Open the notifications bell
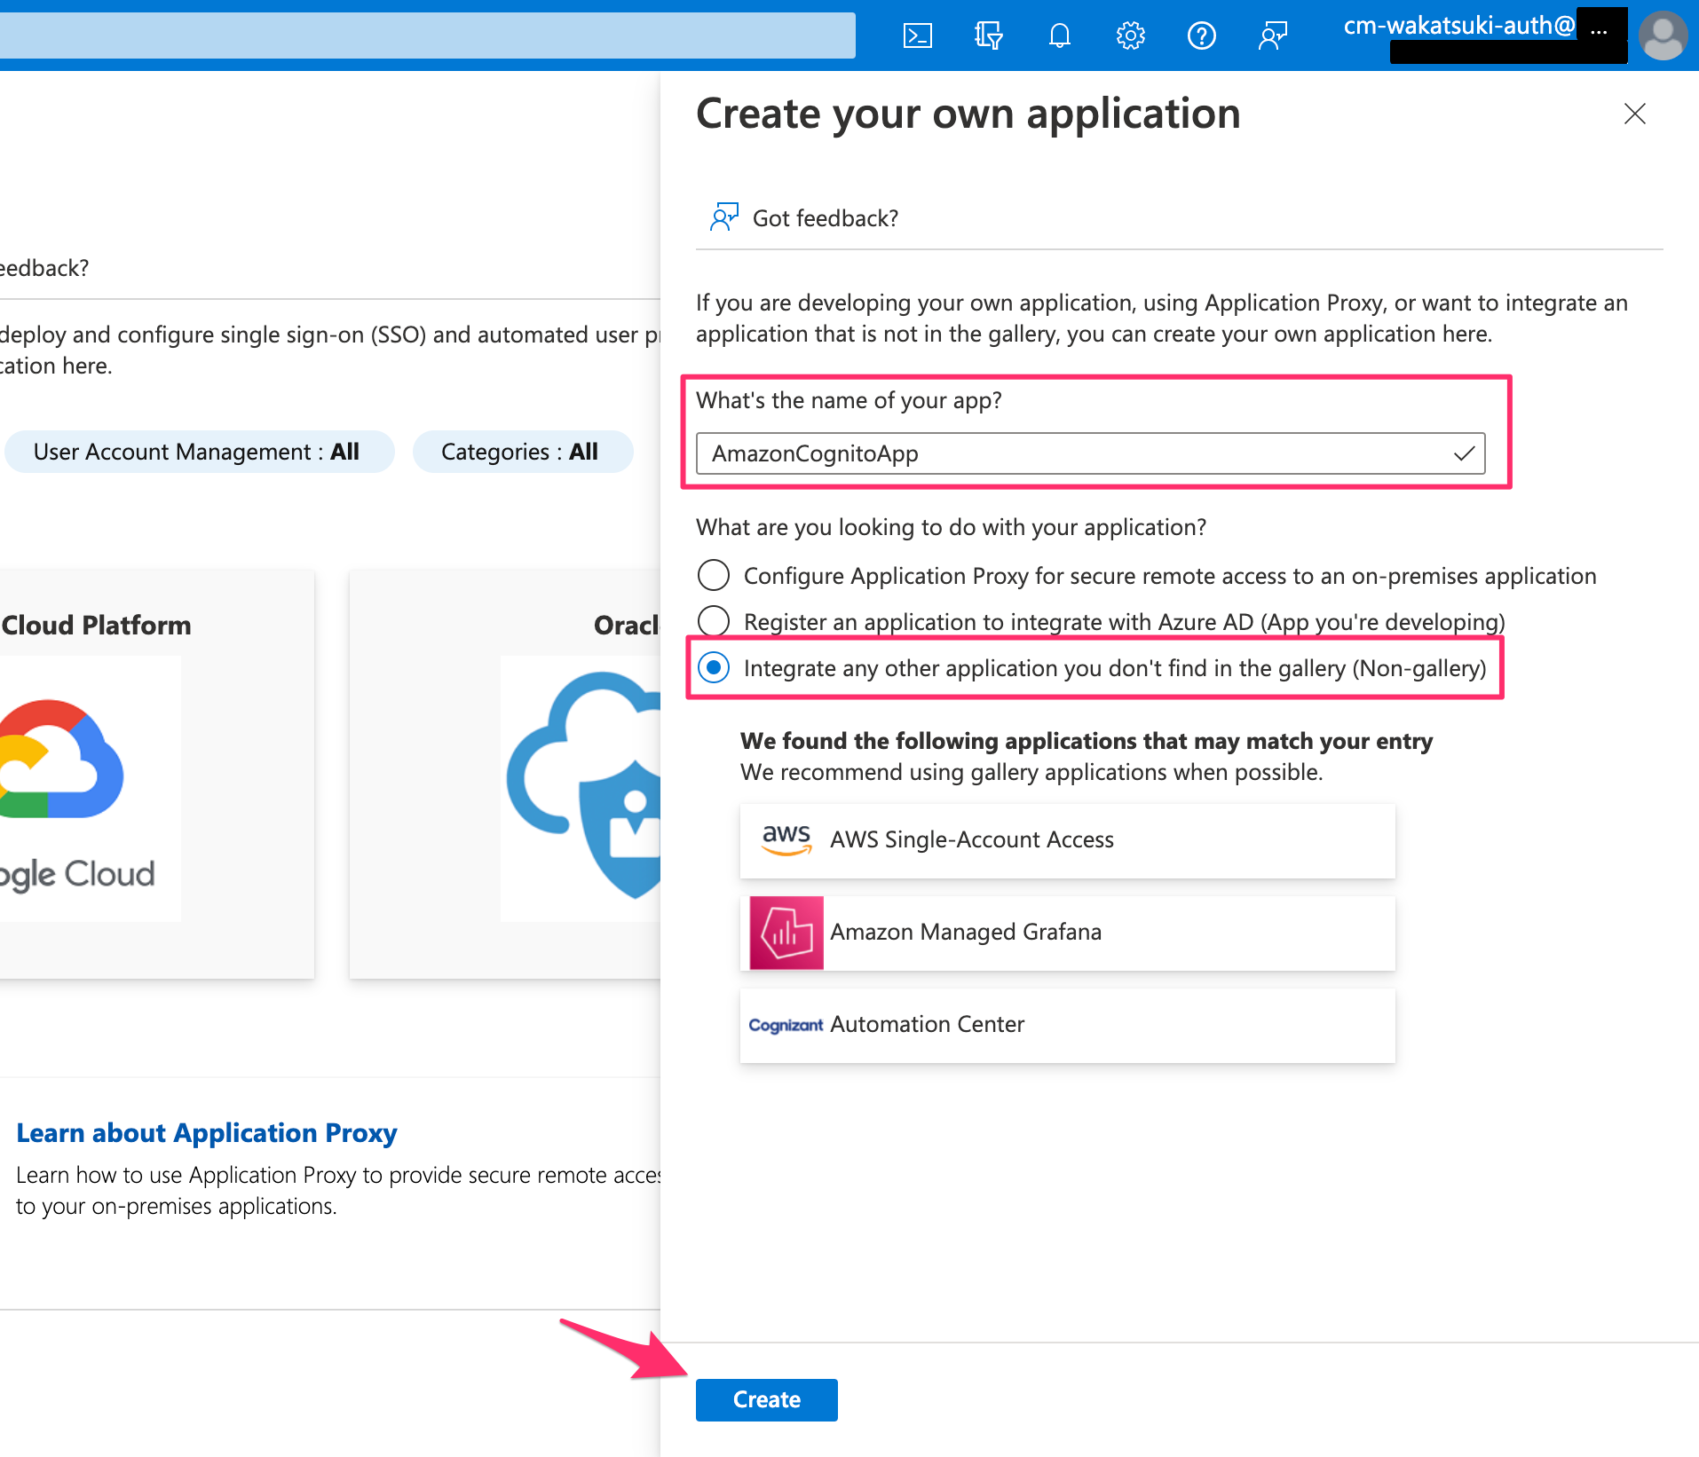 click(x=1059, y=35)
